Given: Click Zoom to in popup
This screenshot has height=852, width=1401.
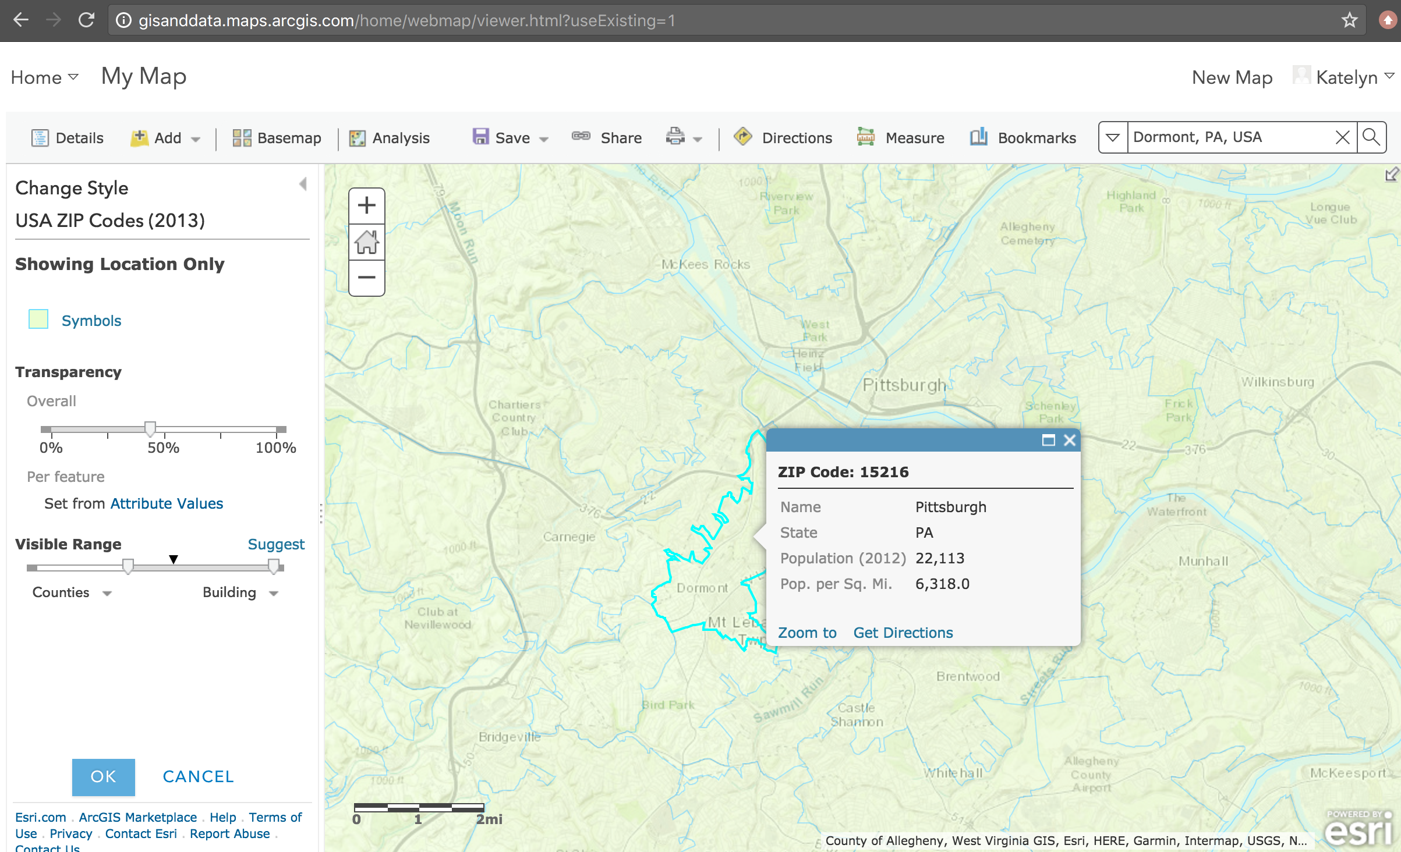Looking at the screenshot, I should tap(807, 633).
